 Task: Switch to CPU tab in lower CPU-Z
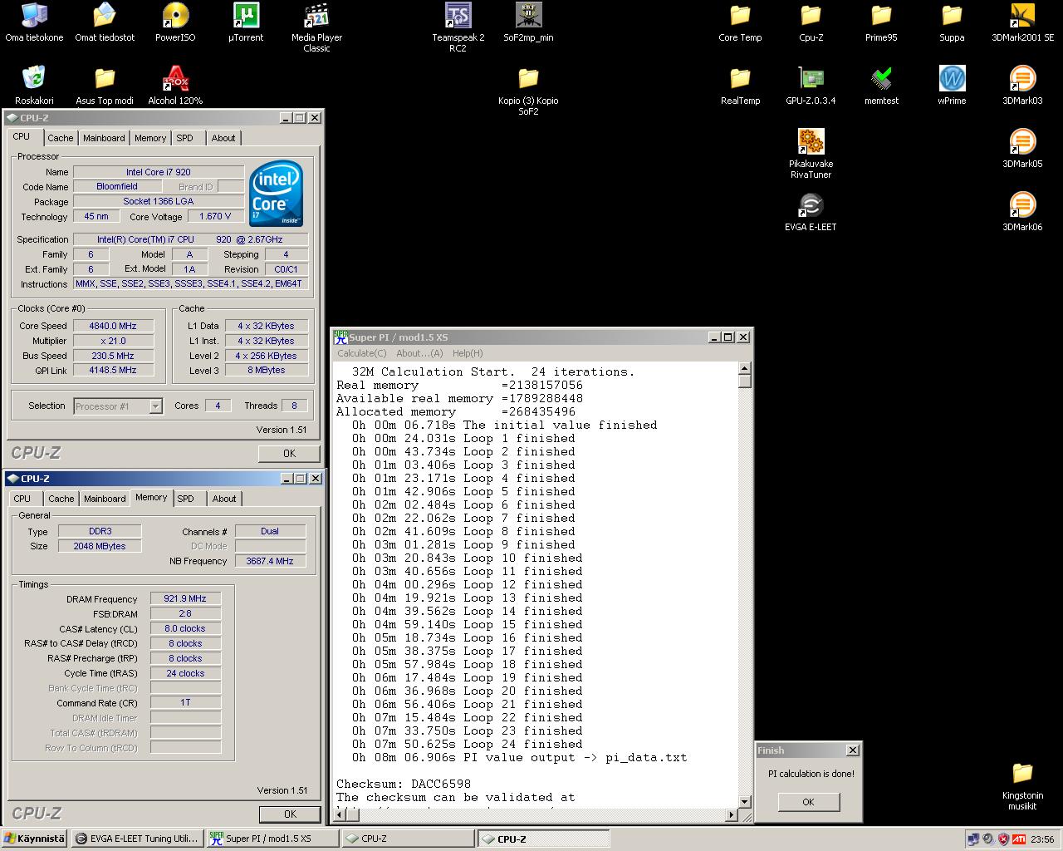point(22,499)
